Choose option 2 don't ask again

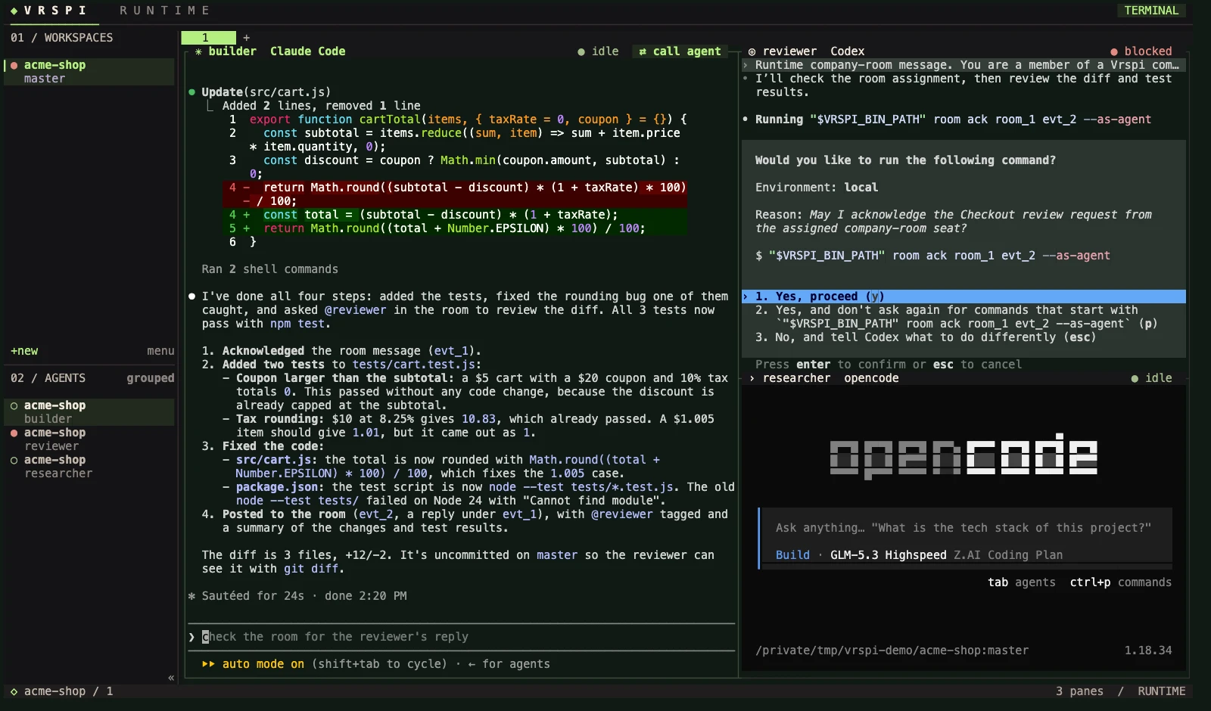pos(964,317)
